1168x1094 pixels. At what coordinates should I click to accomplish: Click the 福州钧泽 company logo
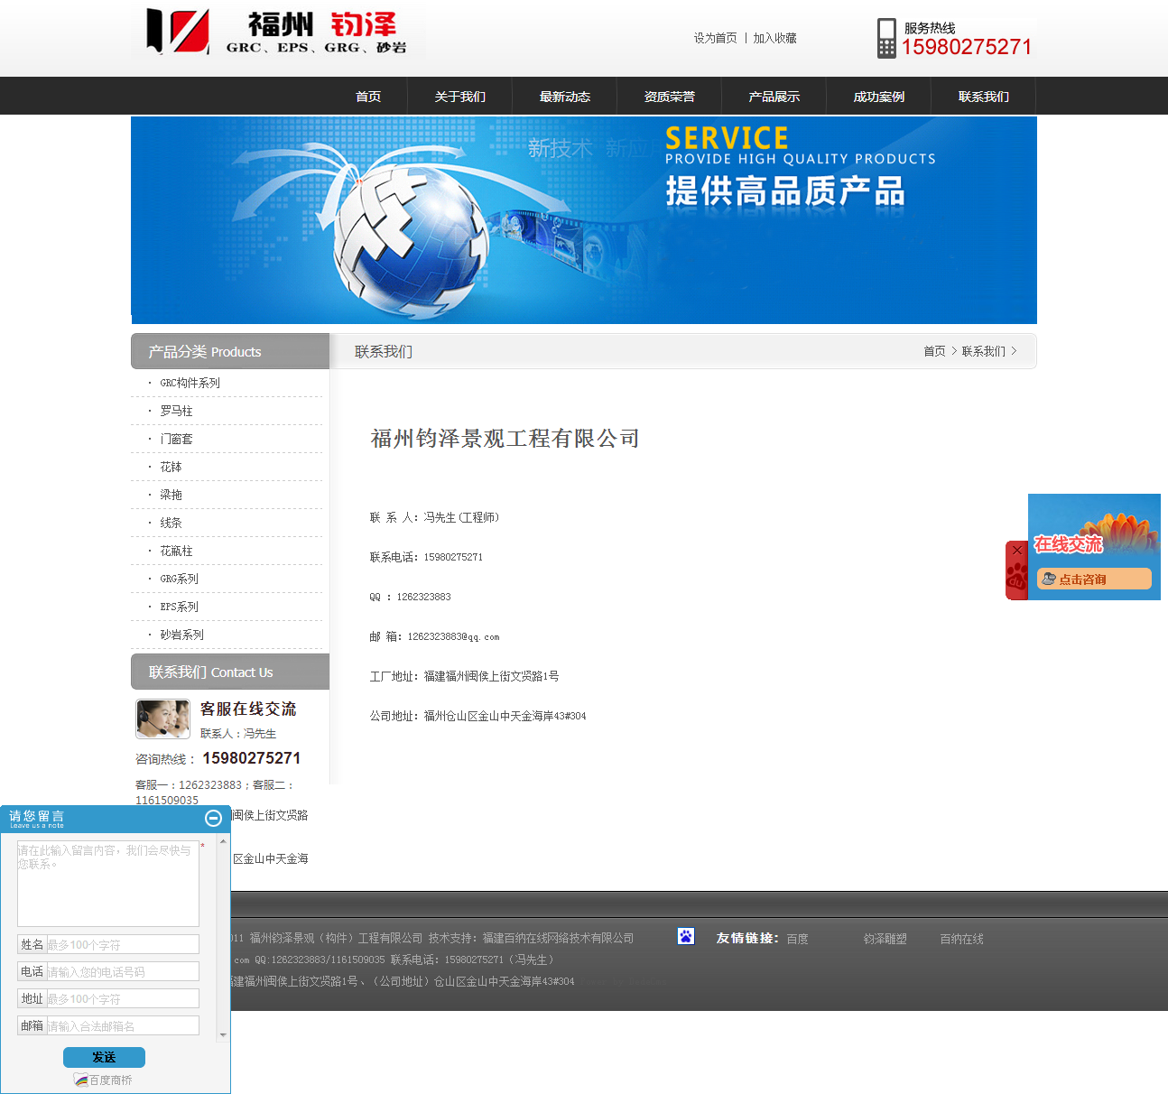[x=277, y=32]
